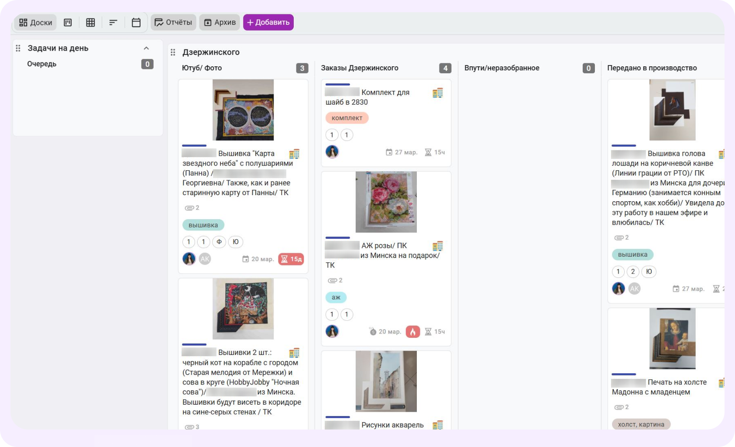Image resolution: width=735 pixels, height=447 pixels.
Task: Click the red fire priority icon on АЖ розы card
Action: 412,332
